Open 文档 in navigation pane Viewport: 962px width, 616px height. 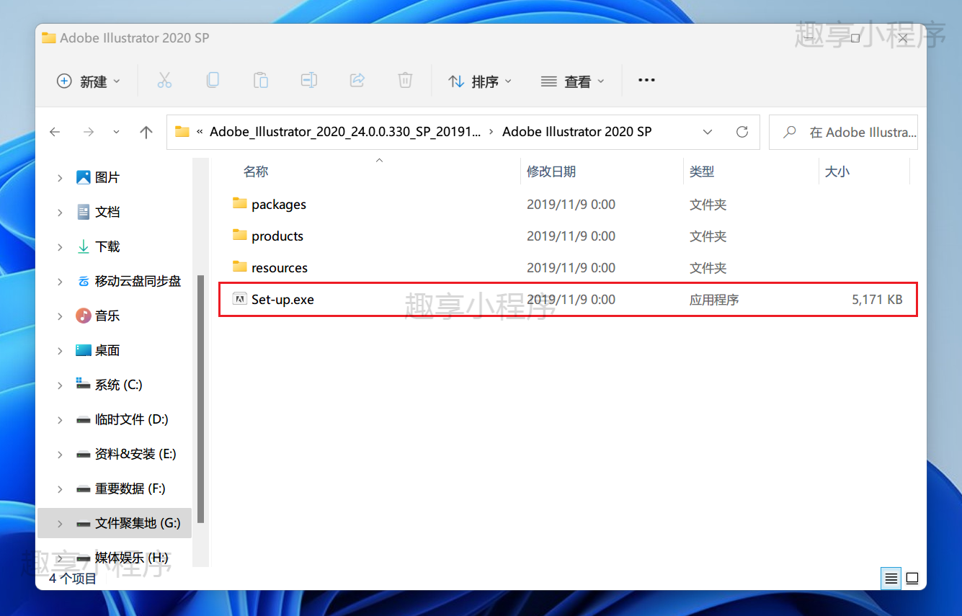point(107,212)
